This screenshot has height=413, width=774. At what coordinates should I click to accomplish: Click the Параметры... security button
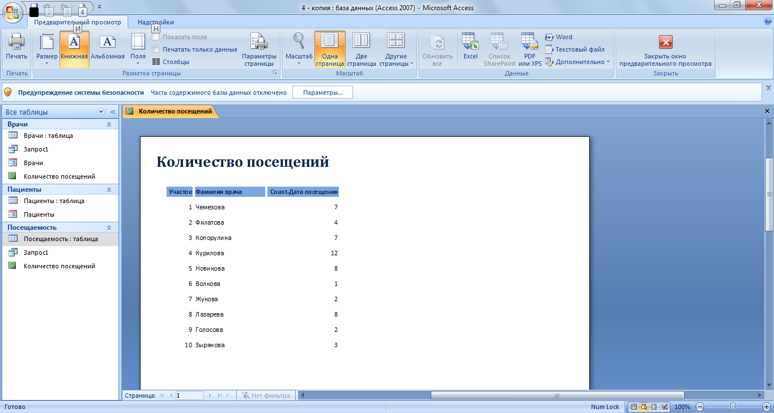click(x=322, y=92)
